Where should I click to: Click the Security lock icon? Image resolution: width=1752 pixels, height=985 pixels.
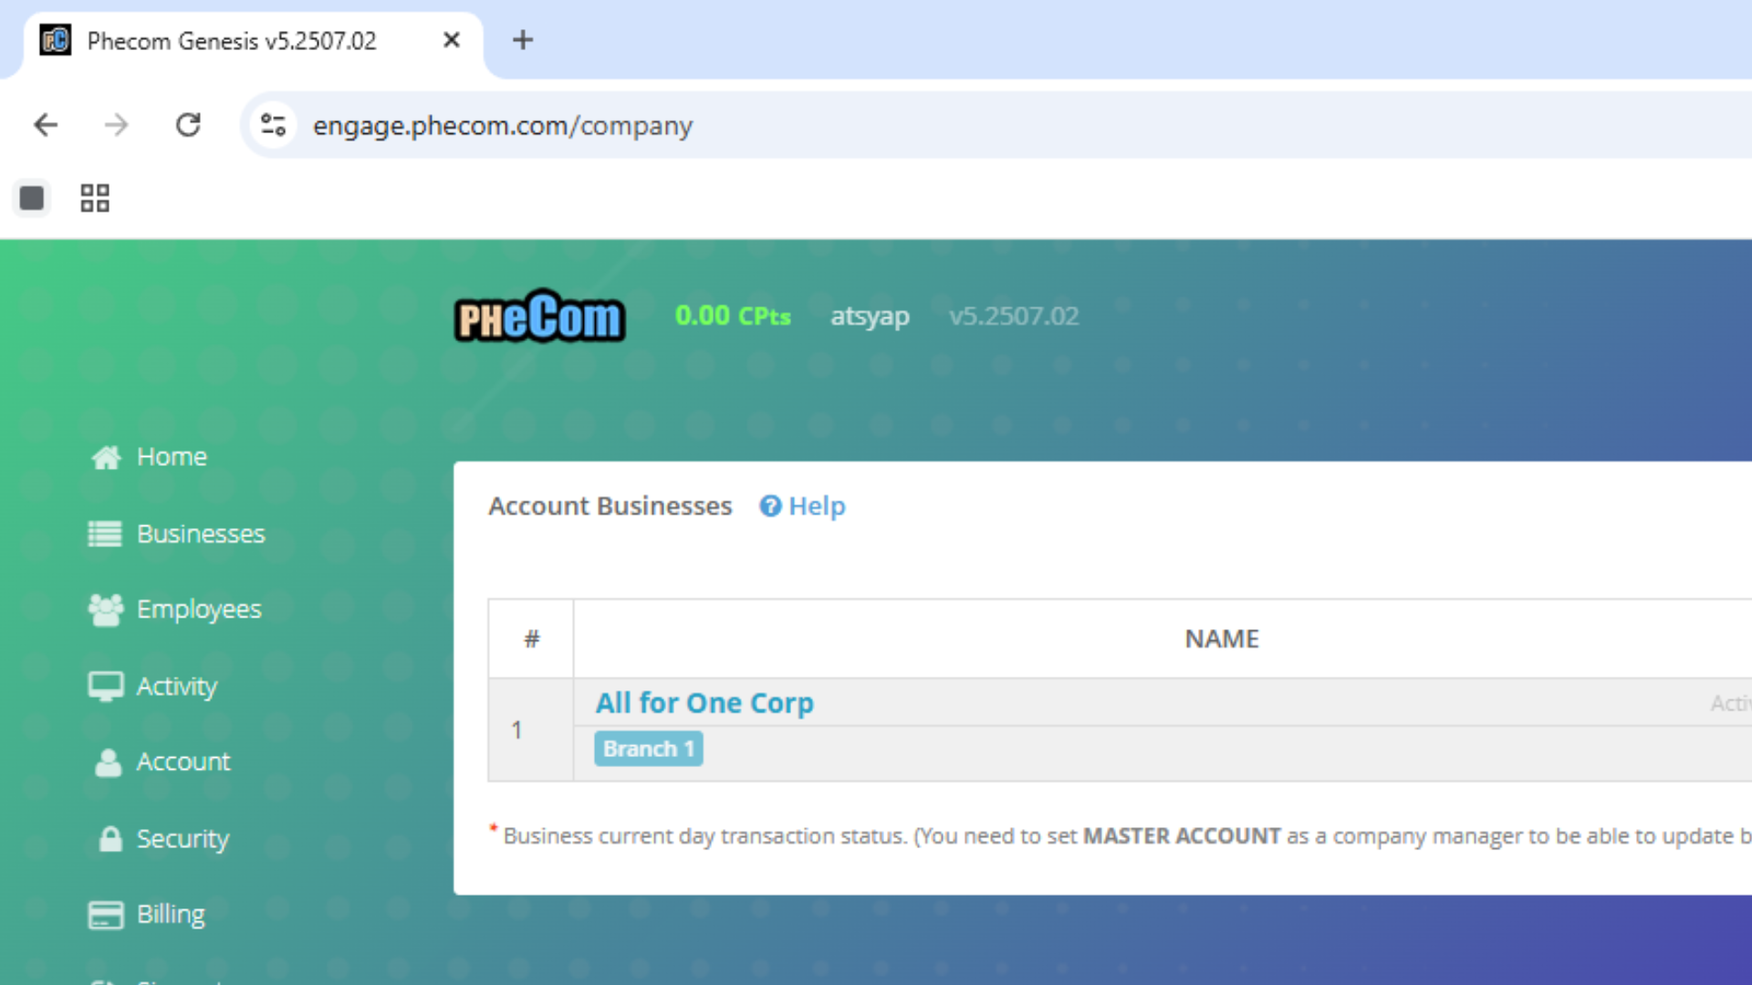coord(110,839)
